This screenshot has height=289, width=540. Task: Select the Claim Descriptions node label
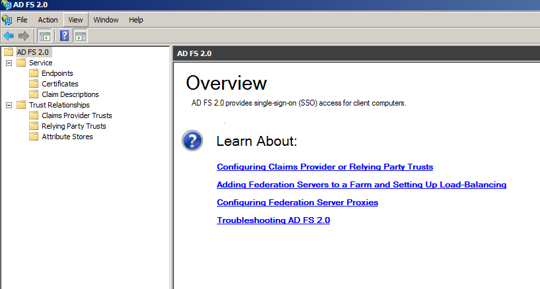point(70,94)
